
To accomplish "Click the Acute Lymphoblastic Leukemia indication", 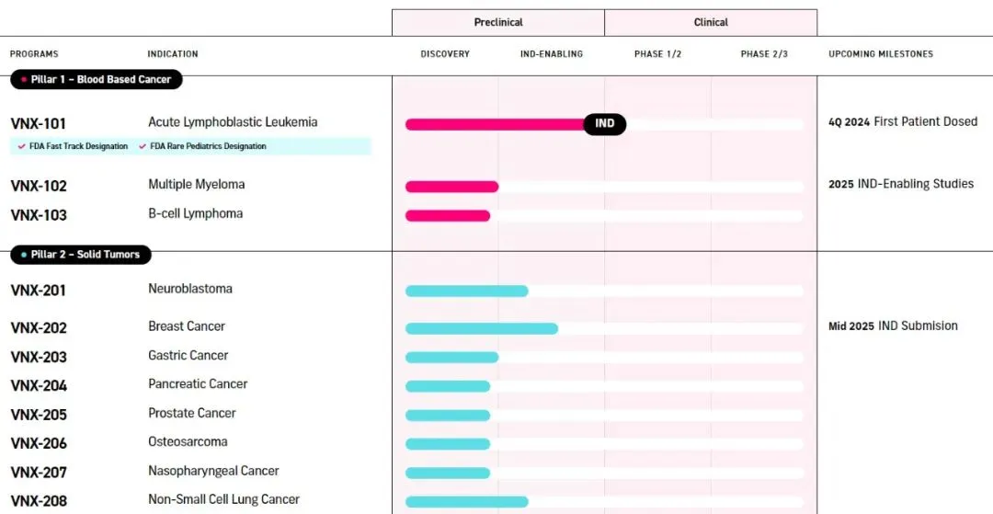I will (233, 122).
